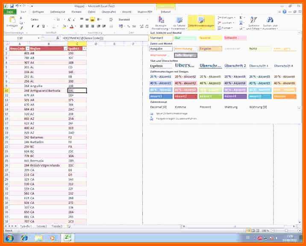Viewport: 306px width, 246px height.
Task: Click the fx insert function icon
Action: click(58, 38)
